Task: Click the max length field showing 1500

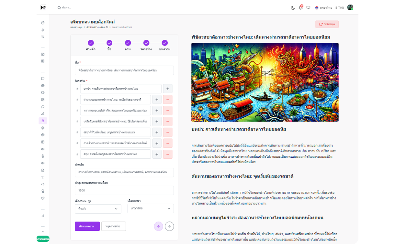Action: (x=124, y=190)
